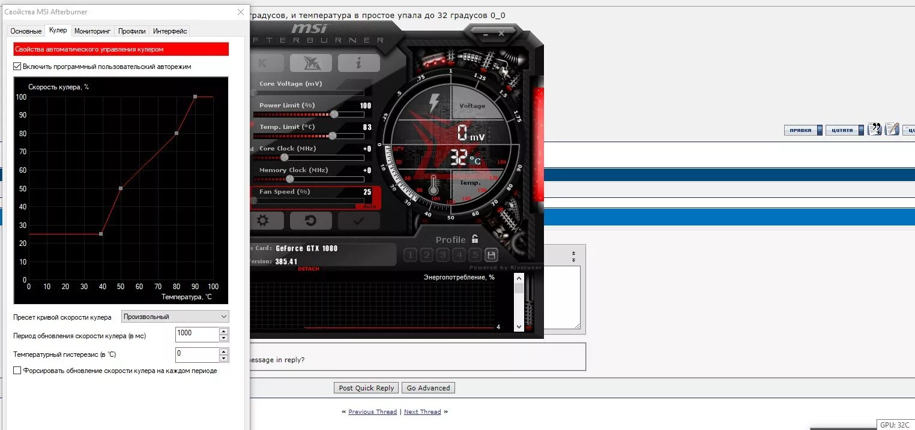Click the fan update period field showing 1000
This screenshot has width=915, height=430.
coord(197,335)
